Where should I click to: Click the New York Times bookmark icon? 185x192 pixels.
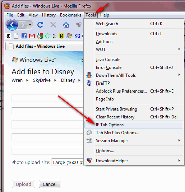pos(9,36)
